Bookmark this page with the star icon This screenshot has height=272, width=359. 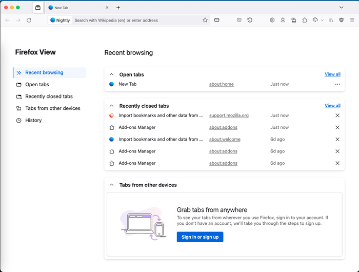tap(205, 20)
